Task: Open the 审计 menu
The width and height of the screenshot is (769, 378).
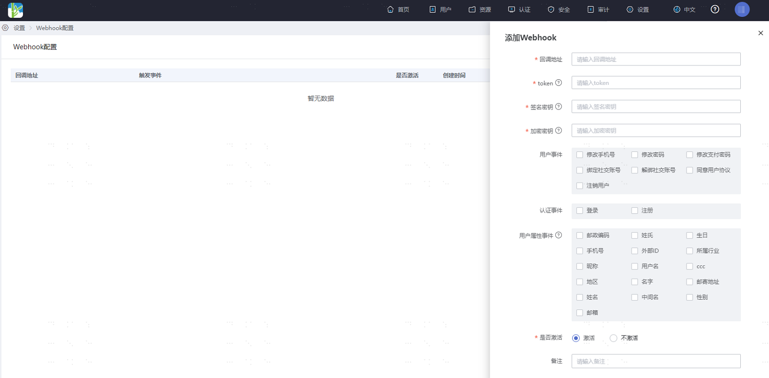Action: coord(598,10)
